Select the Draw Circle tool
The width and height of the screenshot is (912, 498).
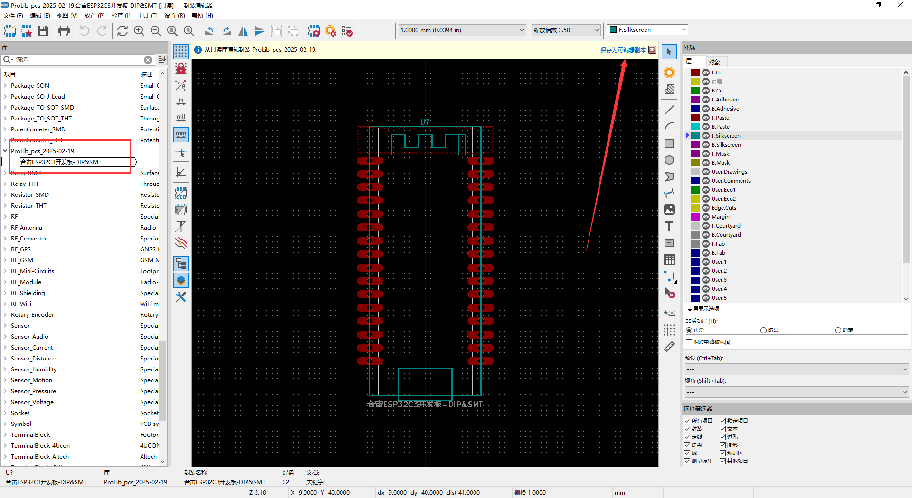click(669, 160)
